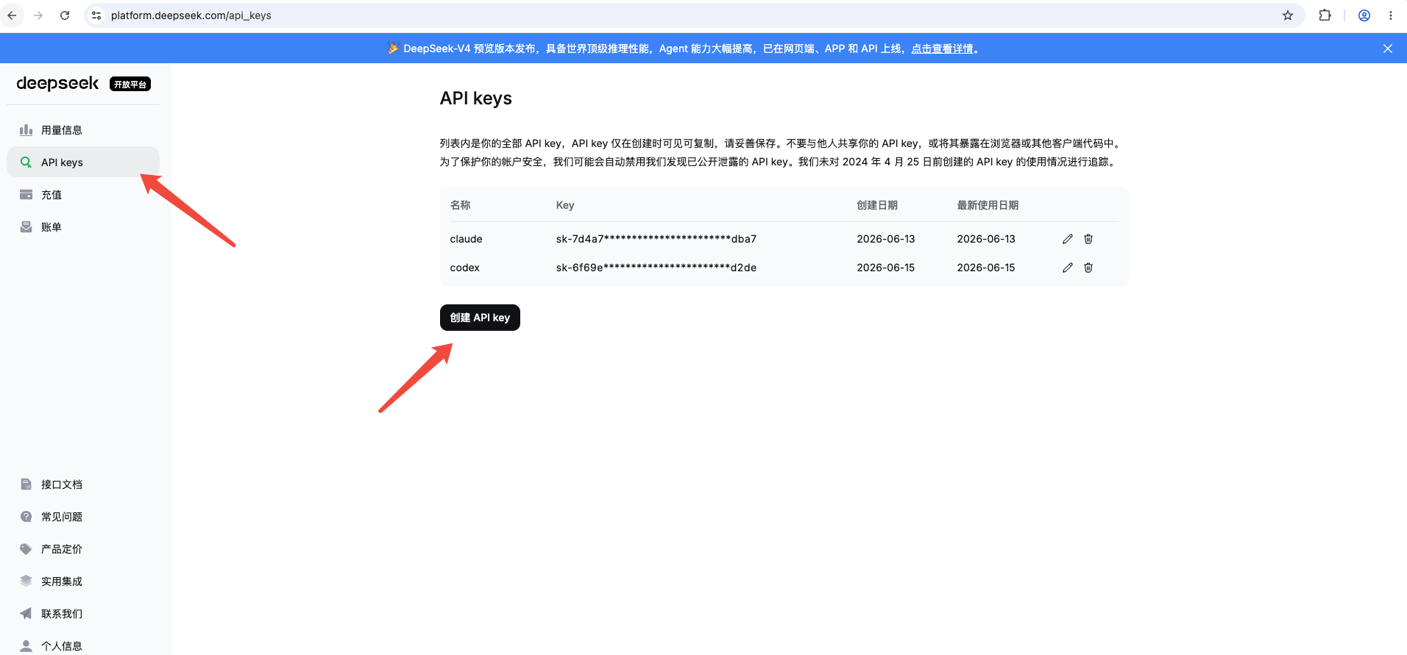Delete the codex API key
The image size is (1407, 655).
(x=1088, y=268)
